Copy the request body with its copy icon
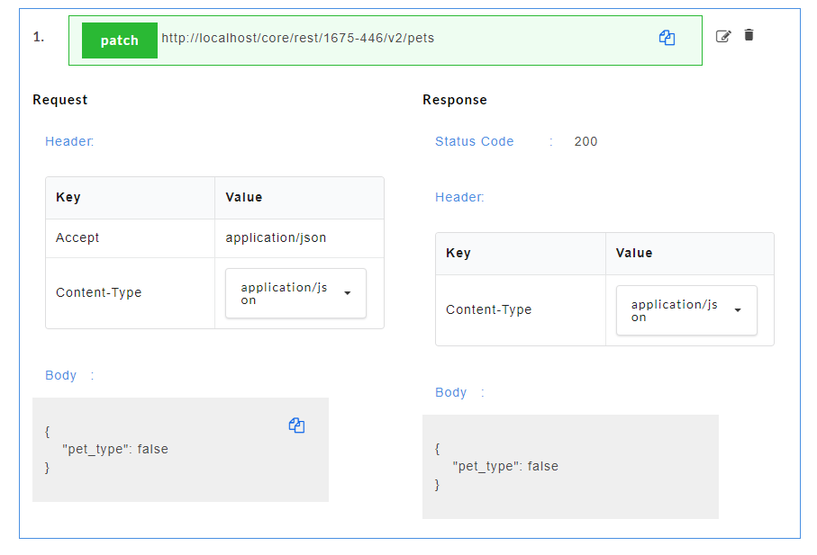Image resolution: width=817 pixels, height=555 pixels. click(x=296, y=425)
